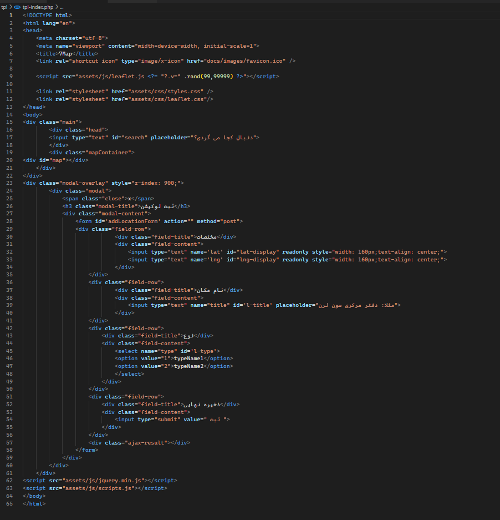
Task: Click the class="mapContainer" div
Action: click(92, 153)
